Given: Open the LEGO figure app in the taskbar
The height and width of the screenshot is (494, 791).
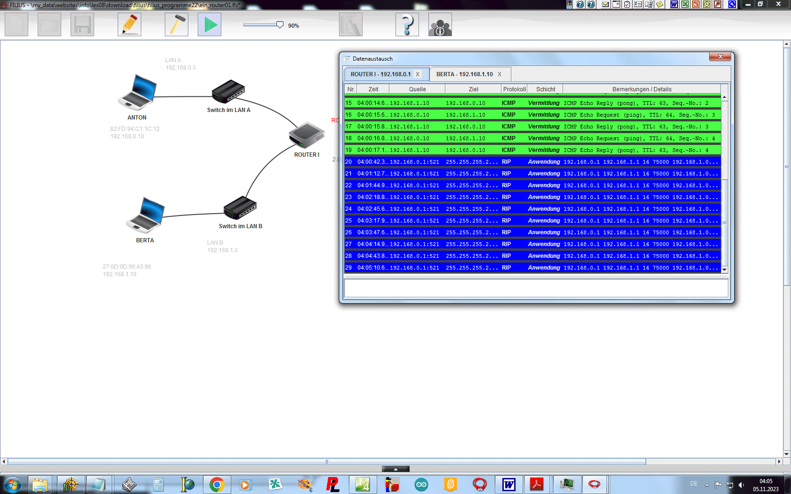Looking at the screenshot, I should coord(392,484).
